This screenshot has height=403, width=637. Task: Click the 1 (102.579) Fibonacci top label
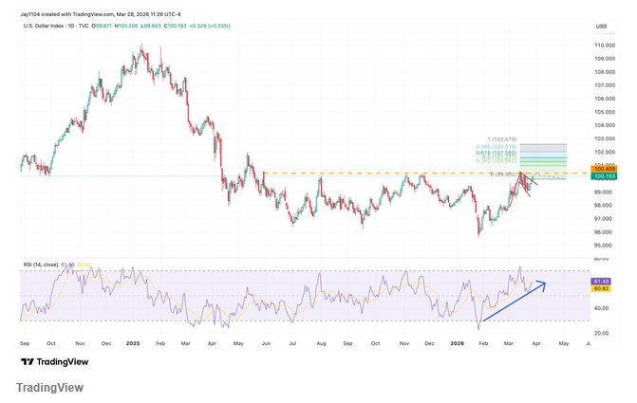coord(502,139)
